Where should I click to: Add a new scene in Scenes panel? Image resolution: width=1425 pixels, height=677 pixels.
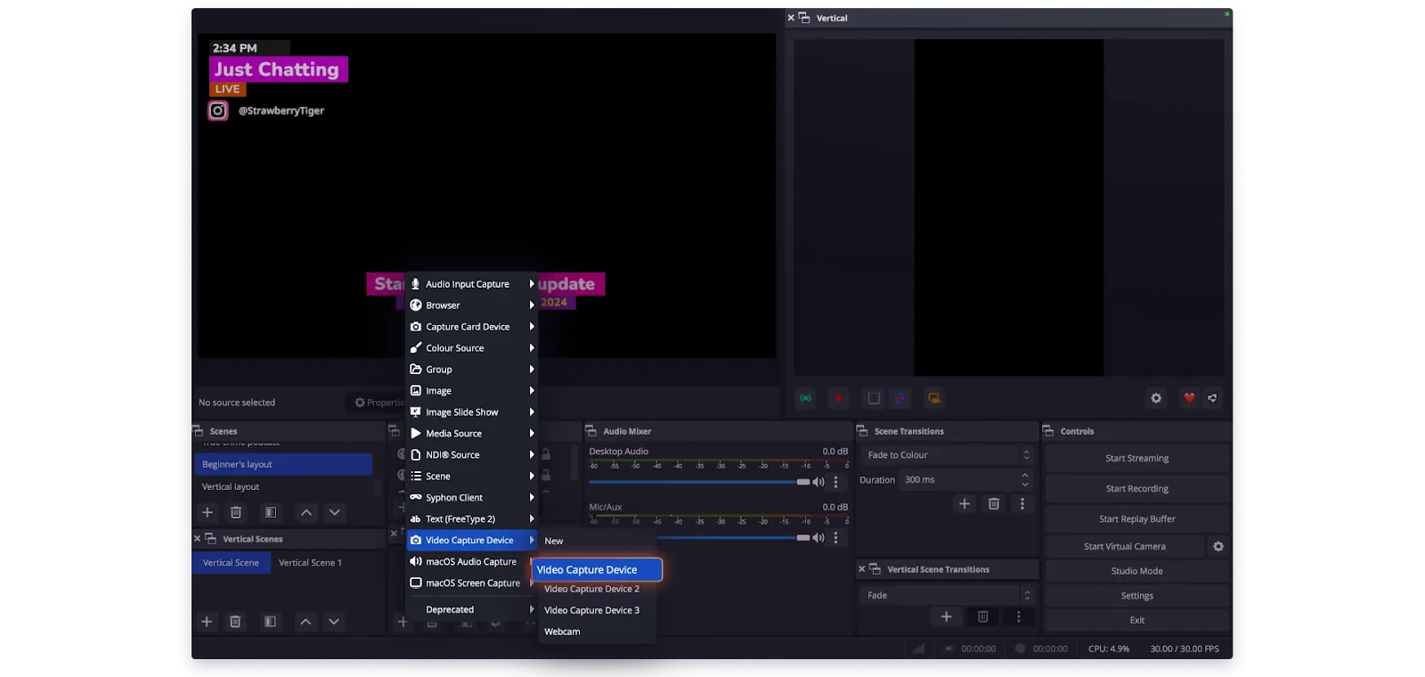click(208, 512)
